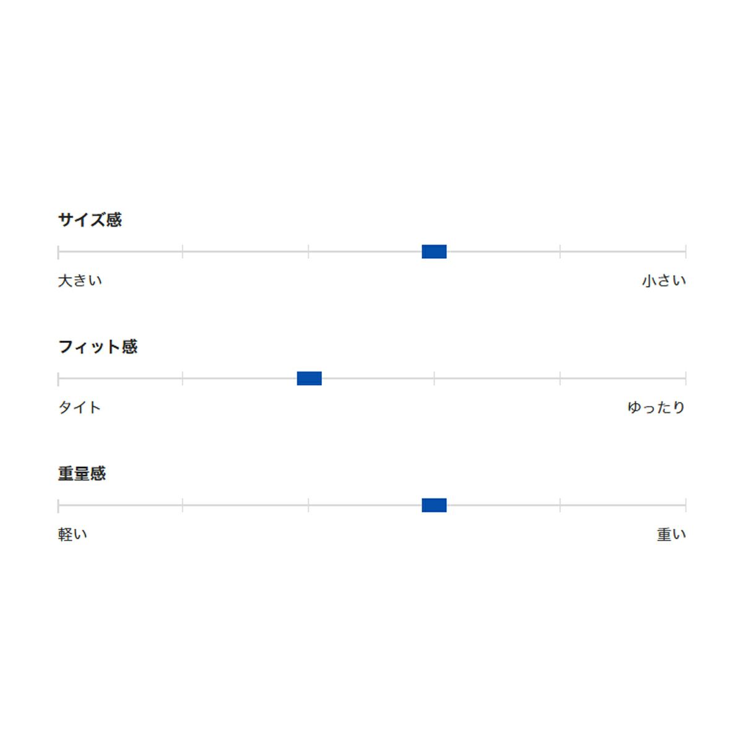This screenshot has height=743, width=743.
Task: Set 重量感 slider to its rightmost end tick
Action: [x=685, y=505]
